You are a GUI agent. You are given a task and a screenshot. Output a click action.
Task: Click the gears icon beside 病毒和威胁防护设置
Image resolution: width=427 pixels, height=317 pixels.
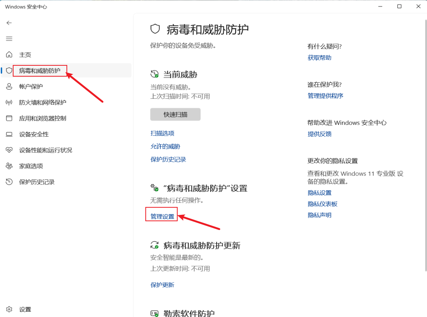154,188
